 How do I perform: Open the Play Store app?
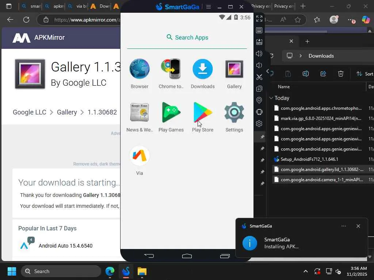point(202,112)
